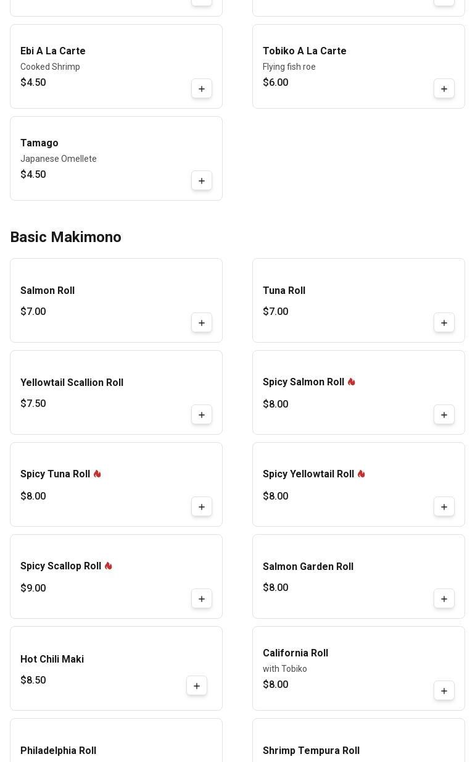Click the Spicy Scallop Roll flame icon

(x=109, y=566)
